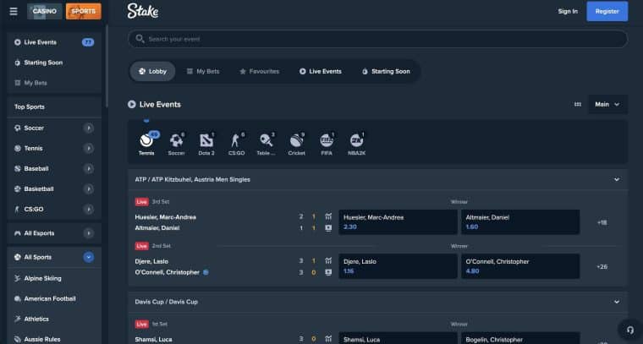The height and width of the screenshot is (344, 643).
Task: Open Alpine Skiing in the sidebar
Action: [54, 278]
